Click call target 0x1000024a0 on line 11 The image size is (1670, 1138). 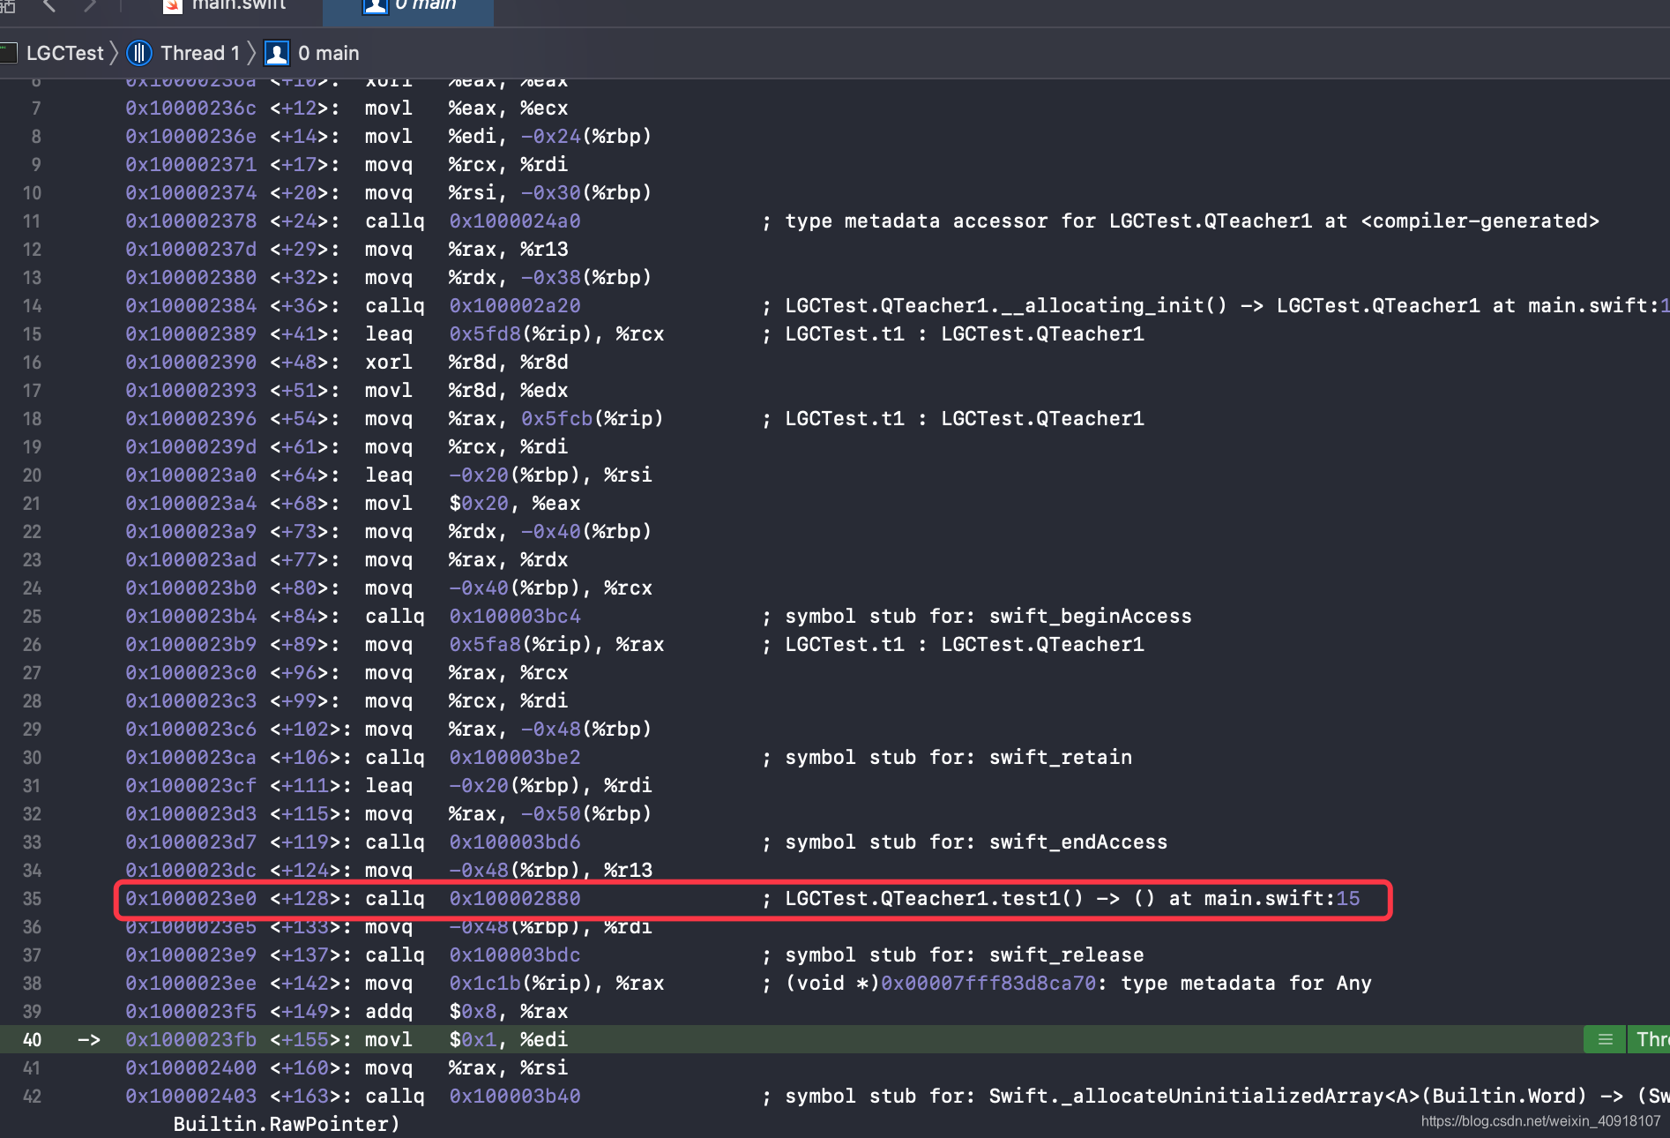[515, 221]
